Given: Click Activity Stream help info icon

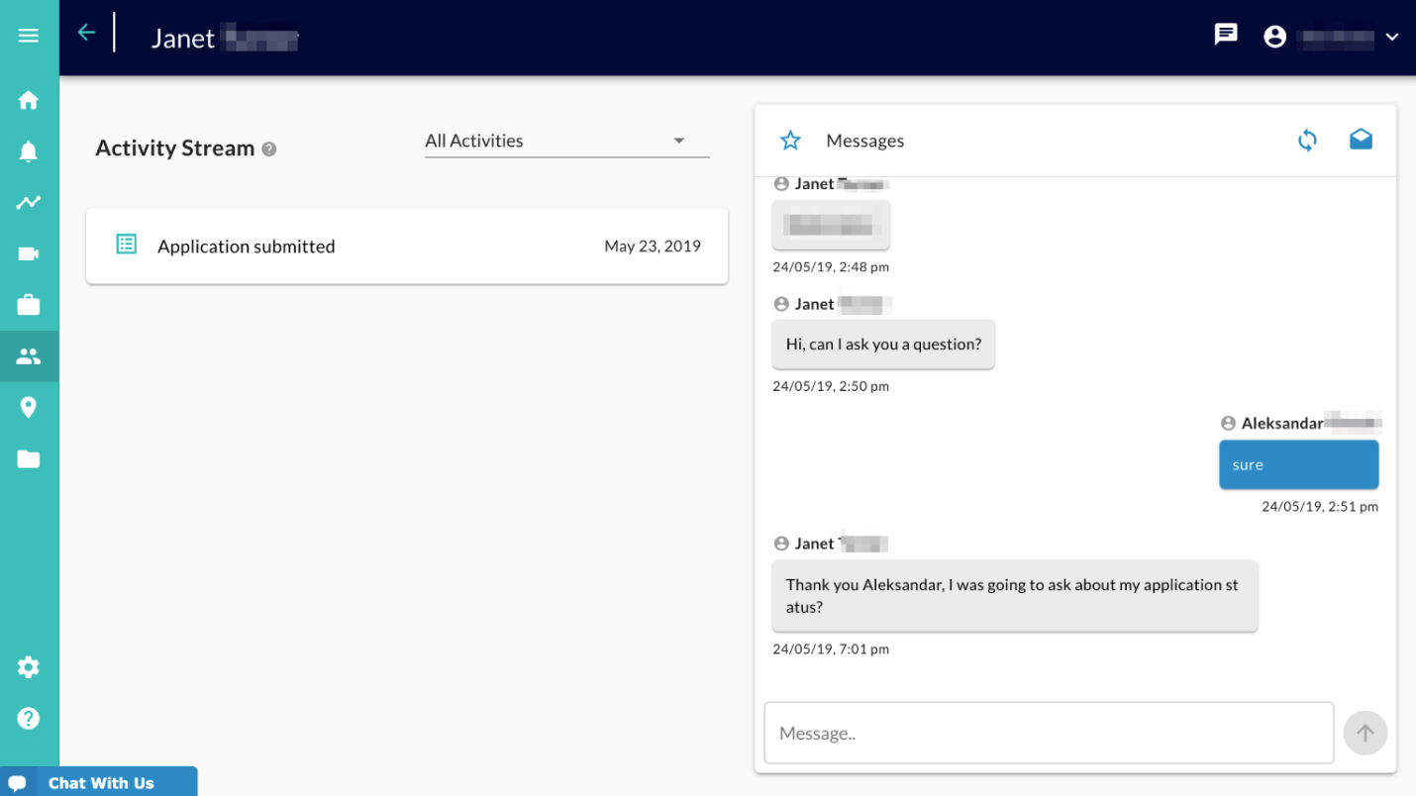Looking at the screenshot, I should pos(269,149).
